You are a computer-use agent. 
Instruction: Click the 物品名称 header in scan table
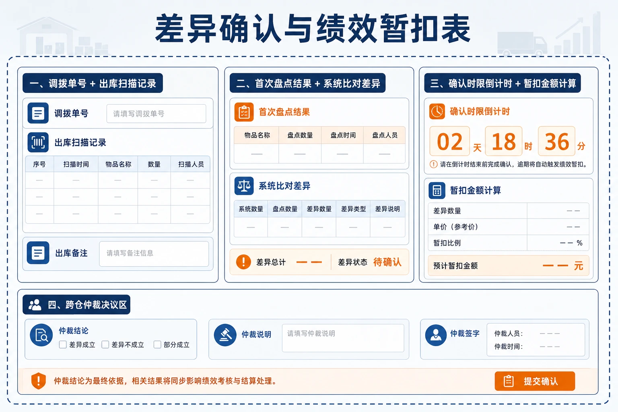118,164
